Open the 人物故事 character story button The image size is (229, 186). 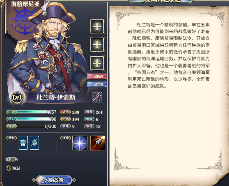point(54,180)
